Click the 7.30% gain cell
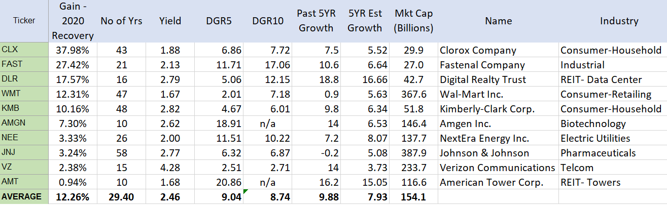Image resolution: width=667 pixels, height=205 pixels. coord(73,124)
